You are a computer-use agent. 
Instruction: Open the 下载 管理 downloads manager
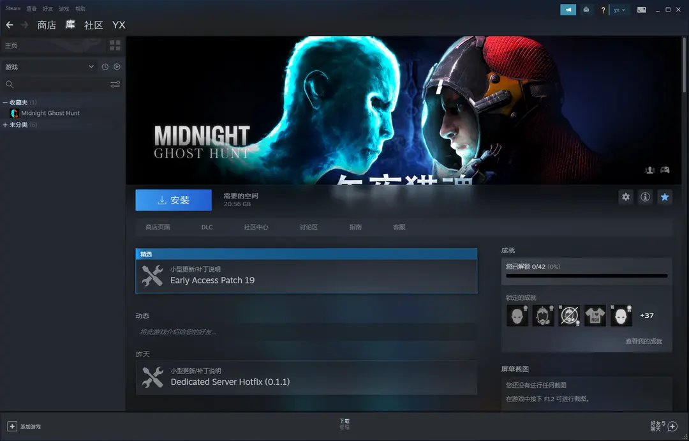[x=344, y=424]
